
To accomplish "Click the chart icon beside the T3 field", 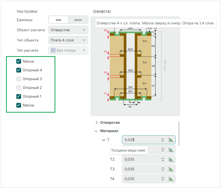I will pyautogui.click(x=171, y=169).
